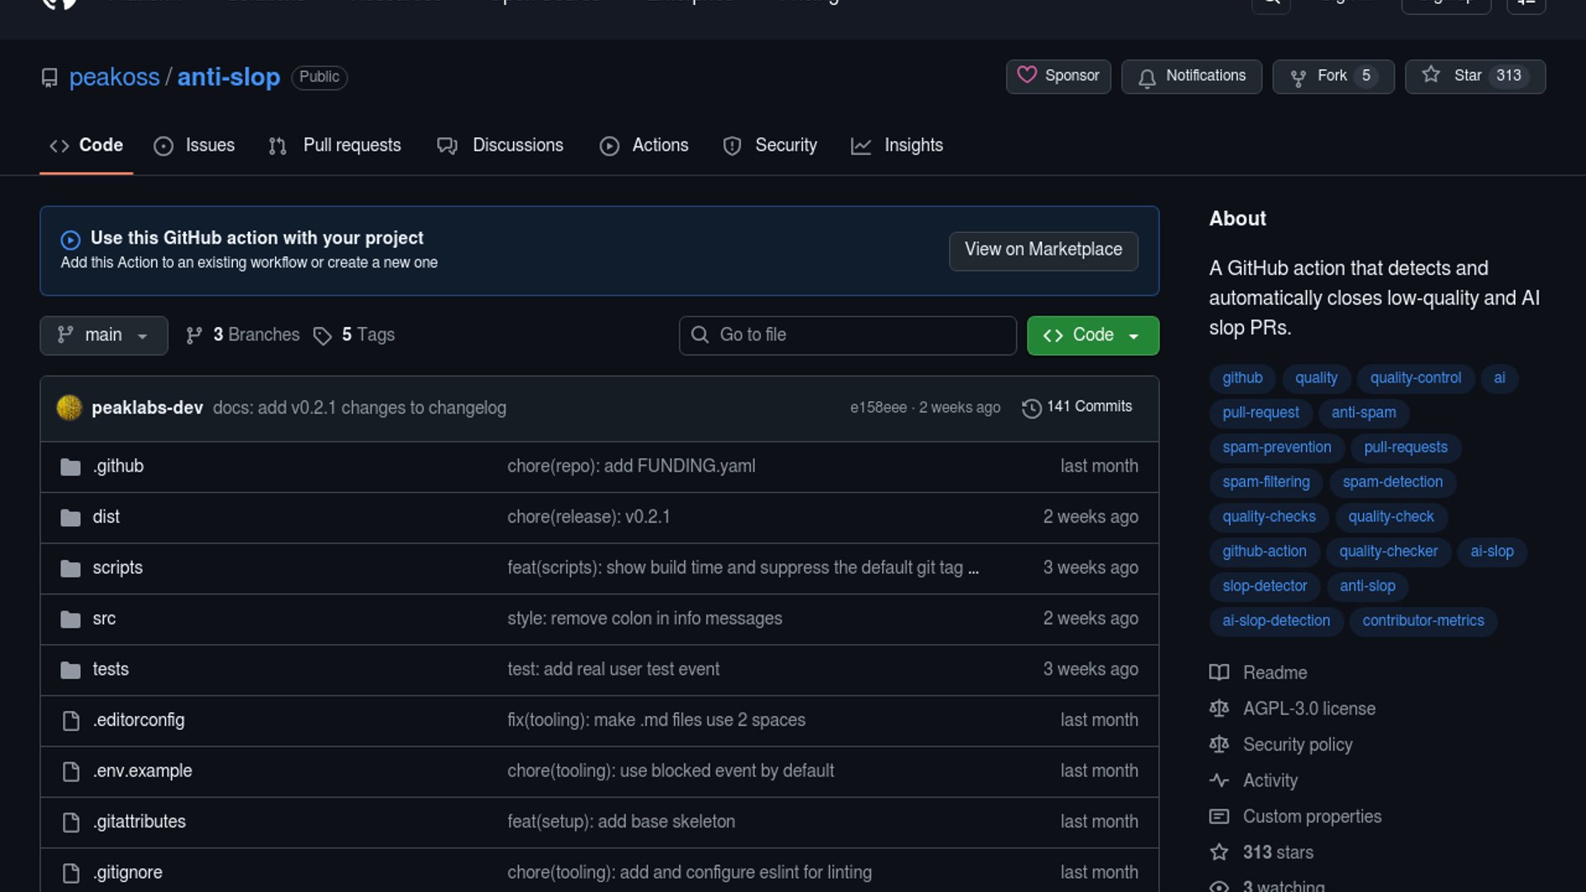Click the Sponsor heart button
Screen dimensions: 1586x892
pyautogui.click(x=1058, y=76)
